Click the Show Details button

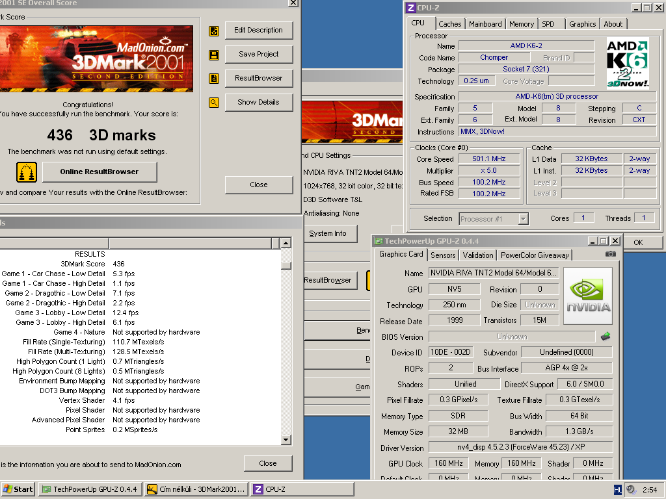(258, 102)
